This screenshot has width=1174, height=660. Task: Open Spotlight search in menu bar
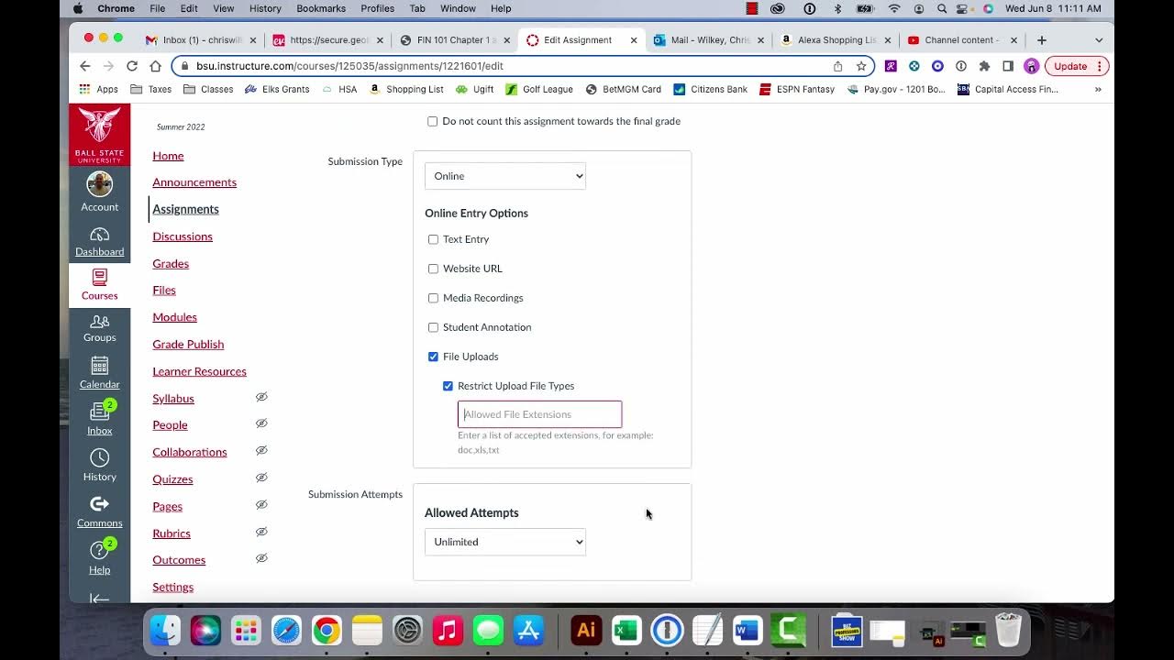942,8
